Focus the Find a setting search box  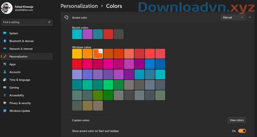pyautogui.click(x=27, y=22)
